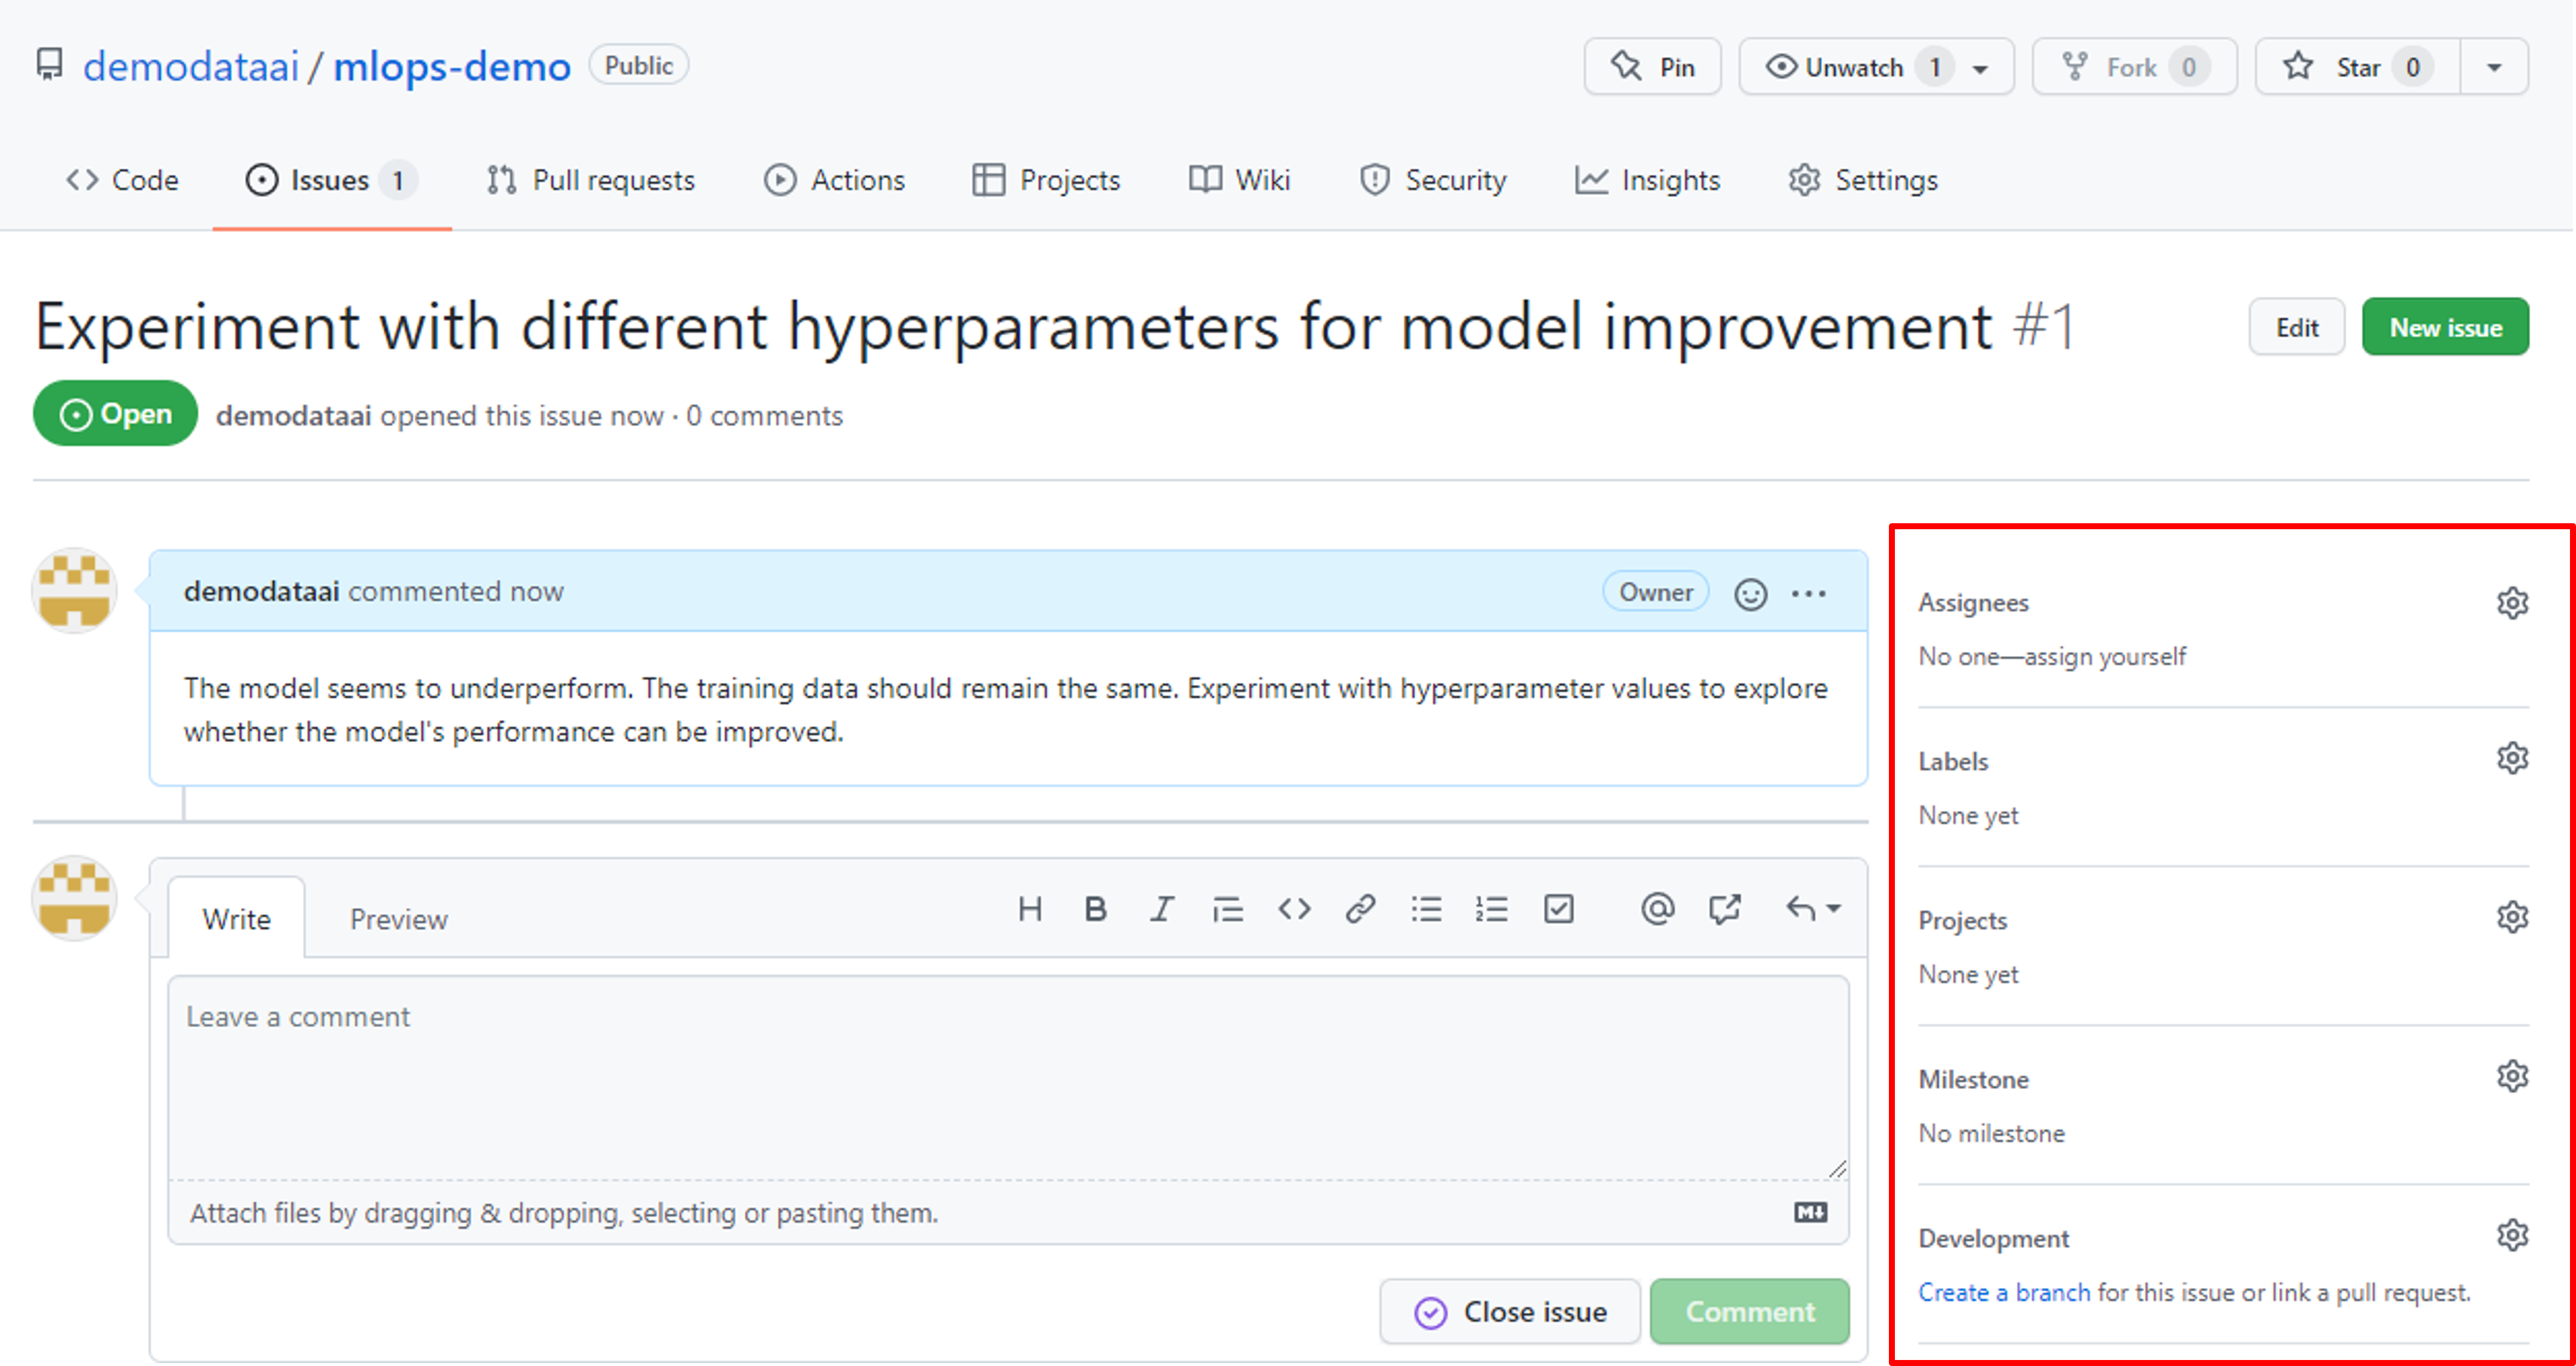Screen dimensions: 2576x1366
Task: Select the Issues tab
Action: 329,179
